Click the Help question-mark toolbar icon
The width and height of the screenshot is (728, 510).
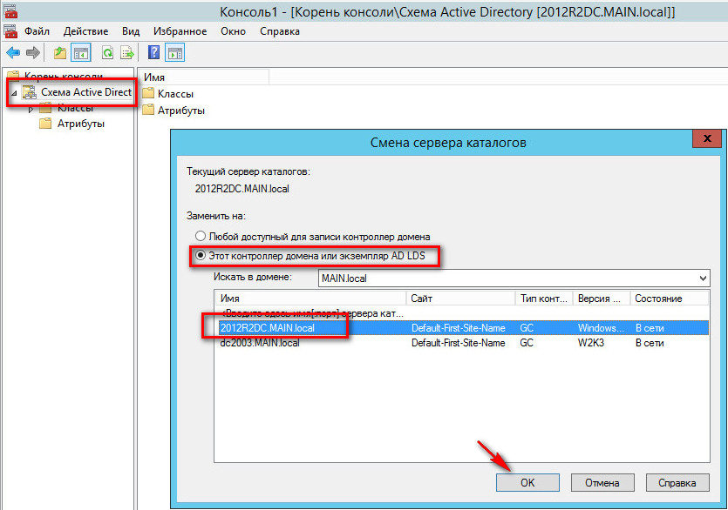153,52
